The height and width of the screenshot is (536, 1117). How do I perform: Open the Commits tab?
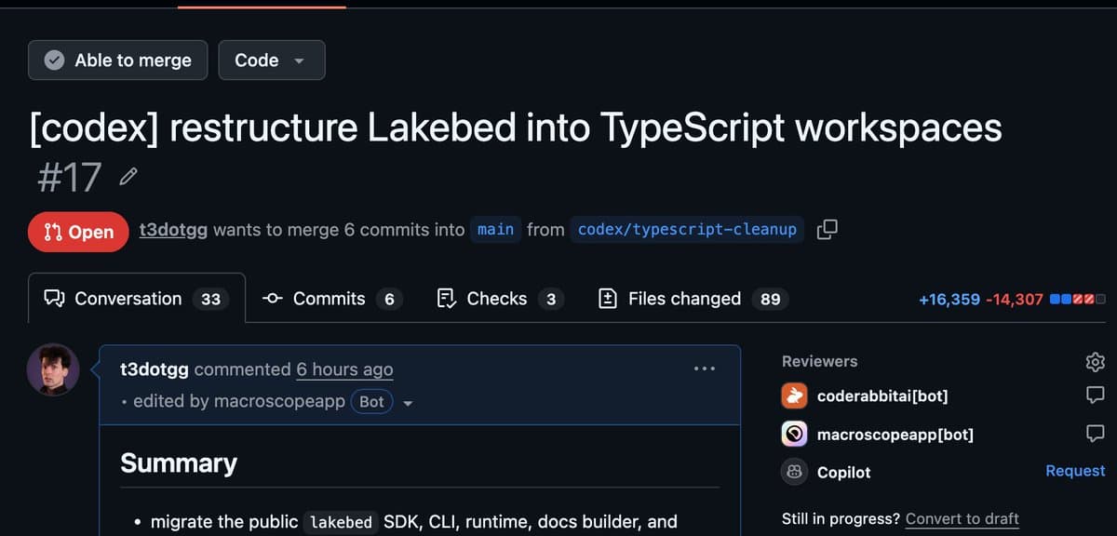(331, 299)
